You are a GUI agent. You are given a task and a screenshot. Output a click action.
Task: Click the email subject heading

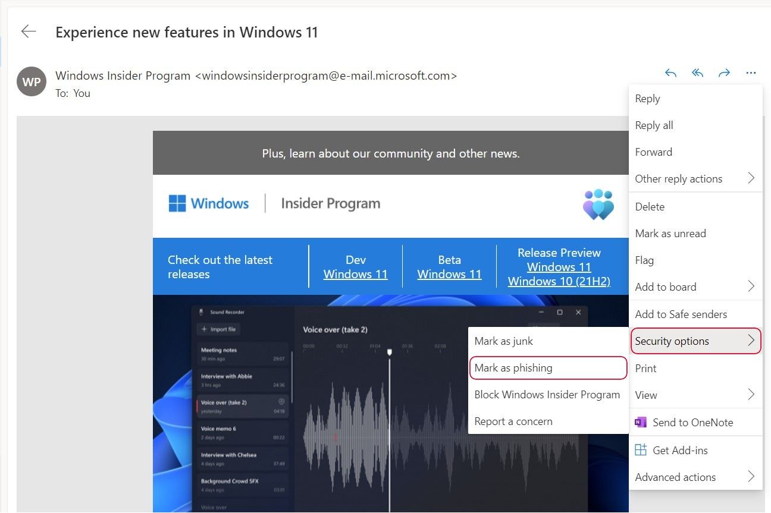[187, 32]
